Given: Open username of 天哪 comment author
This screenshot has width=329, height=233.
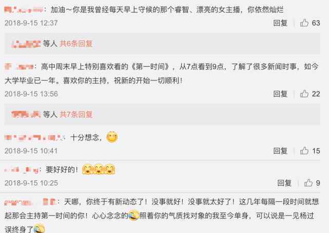Looking at the screenshot, I should pyautogui.click(x=30, y=202).
